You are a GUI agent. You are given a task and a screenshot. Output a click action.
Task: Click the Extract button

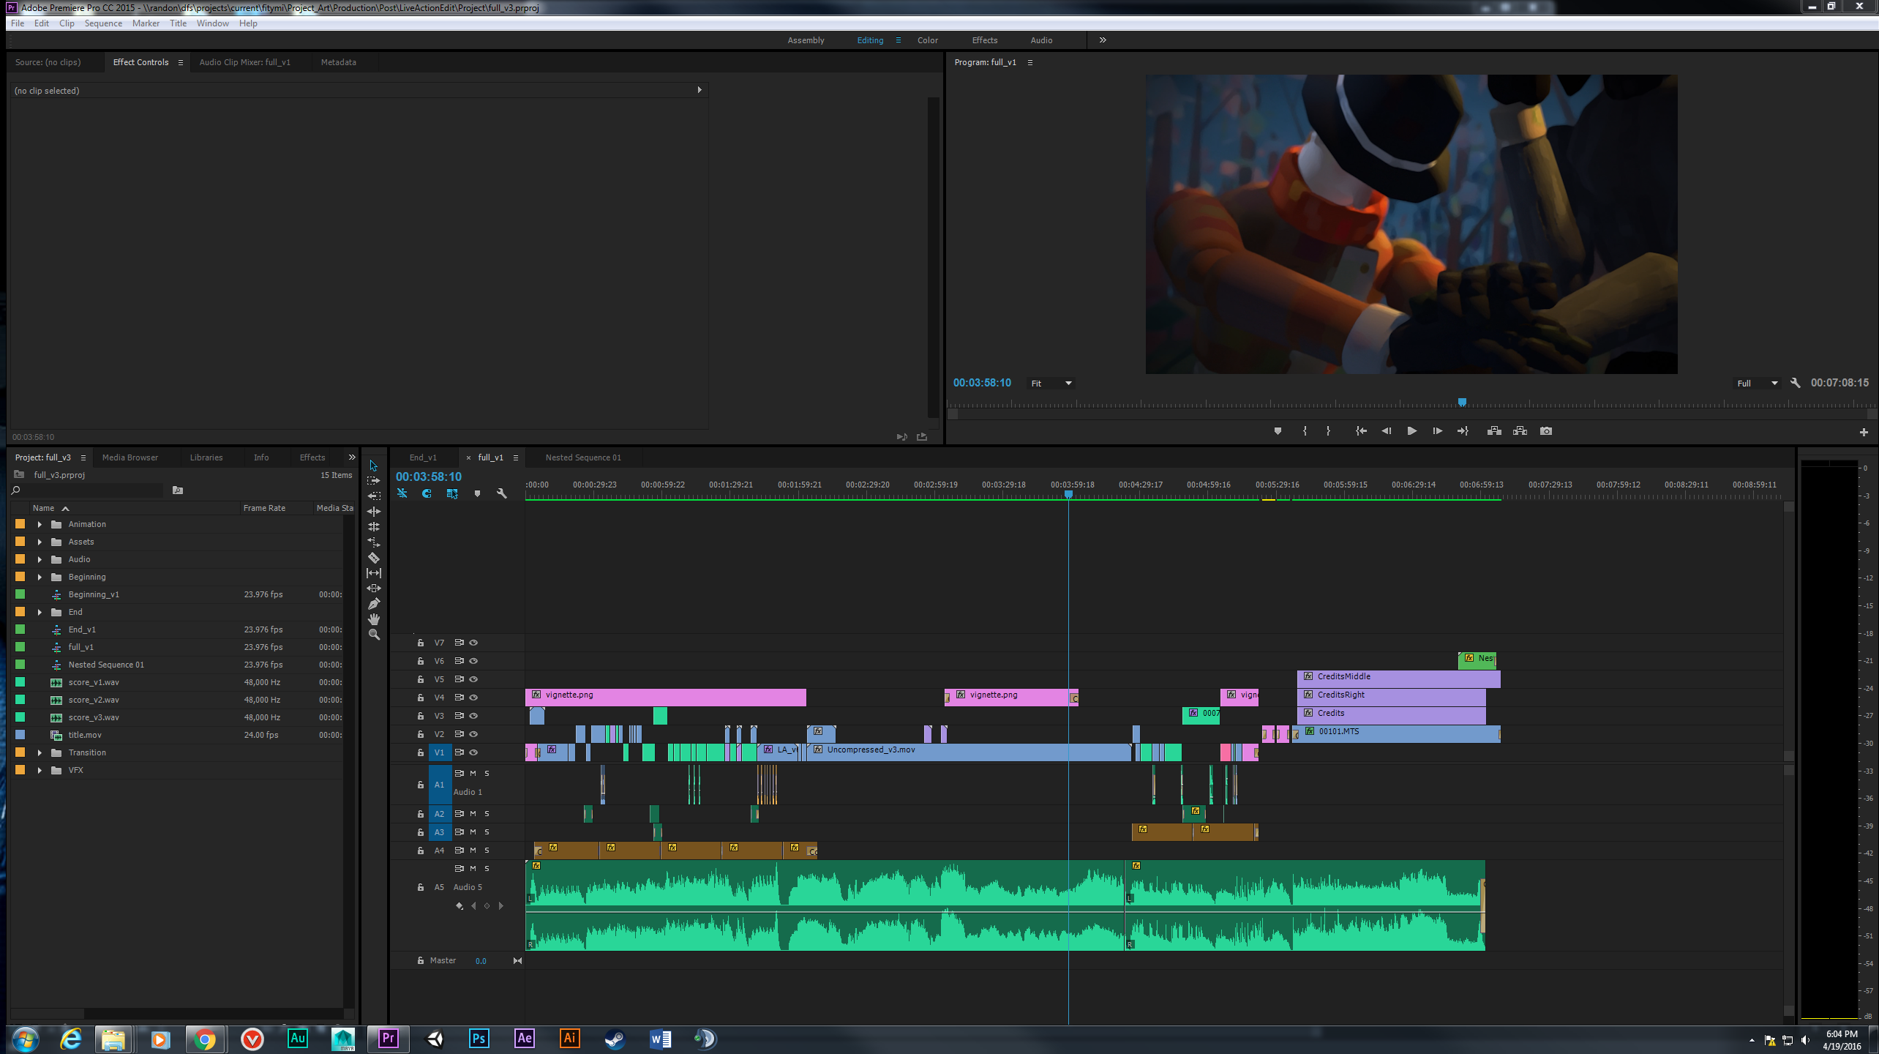1520,431
